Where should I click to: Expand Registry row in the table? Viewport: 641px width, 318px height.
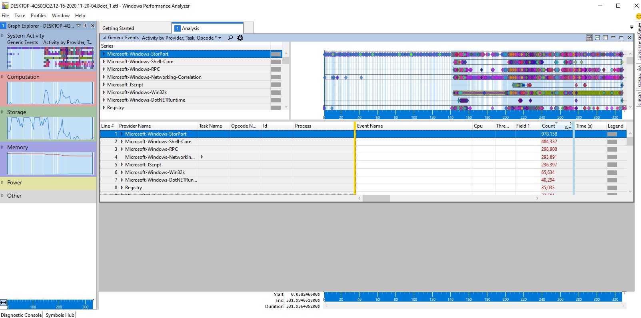click(122, 188)
